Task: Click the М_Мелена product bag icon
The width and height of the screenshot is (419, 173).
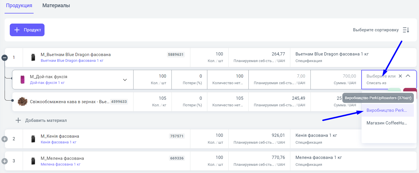Action: coord(33,161)
